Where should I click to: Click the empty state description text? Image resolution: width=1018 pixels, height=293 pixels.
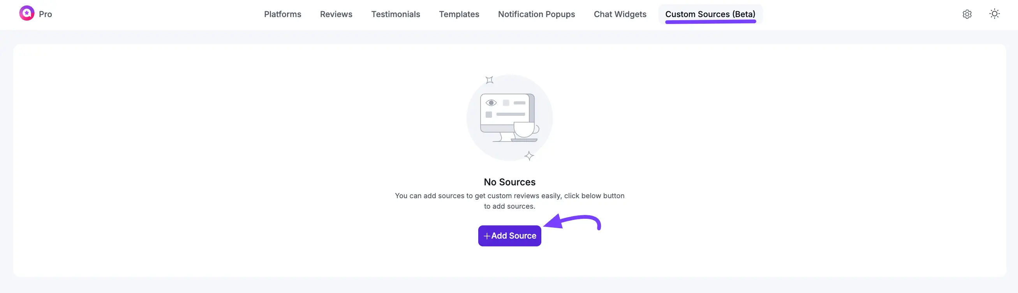point(510,201)
